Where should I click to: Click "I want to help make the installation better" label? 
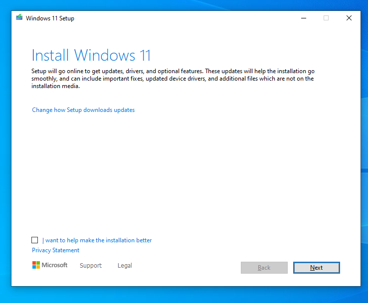click(x=97, y=240)
